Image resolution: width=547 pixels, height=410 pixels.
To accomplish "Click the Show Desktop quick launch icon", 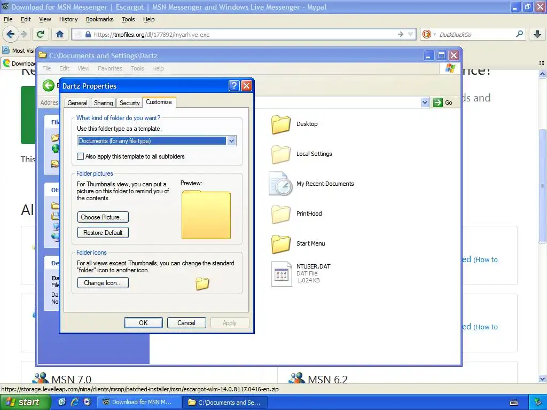I will [x=62, y=402].
